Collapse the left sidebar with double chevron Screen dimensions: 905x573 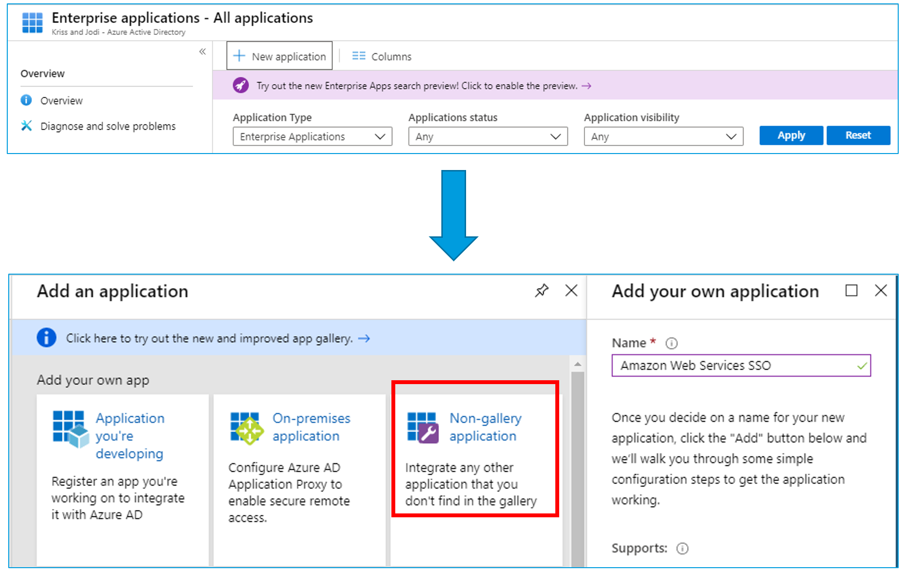point(202,51)
